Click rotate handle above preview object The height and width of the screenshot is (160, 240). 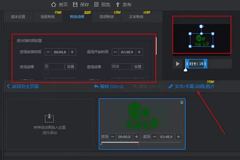201,27
